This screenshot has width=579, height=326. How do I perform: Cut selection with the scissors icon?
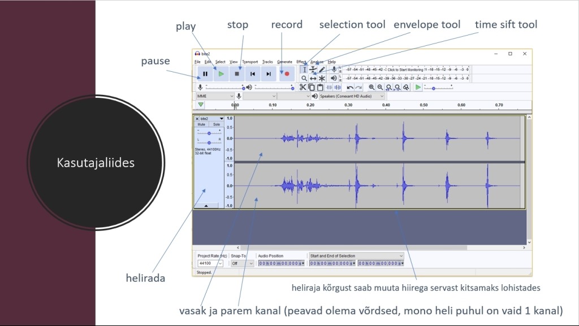pos(303,87)
